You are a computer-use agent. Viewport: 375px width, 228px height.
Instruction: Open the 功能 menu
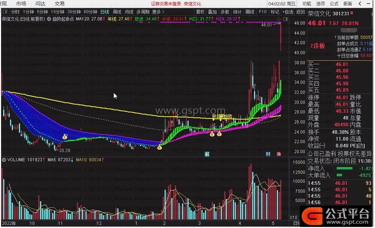point(307,4)
